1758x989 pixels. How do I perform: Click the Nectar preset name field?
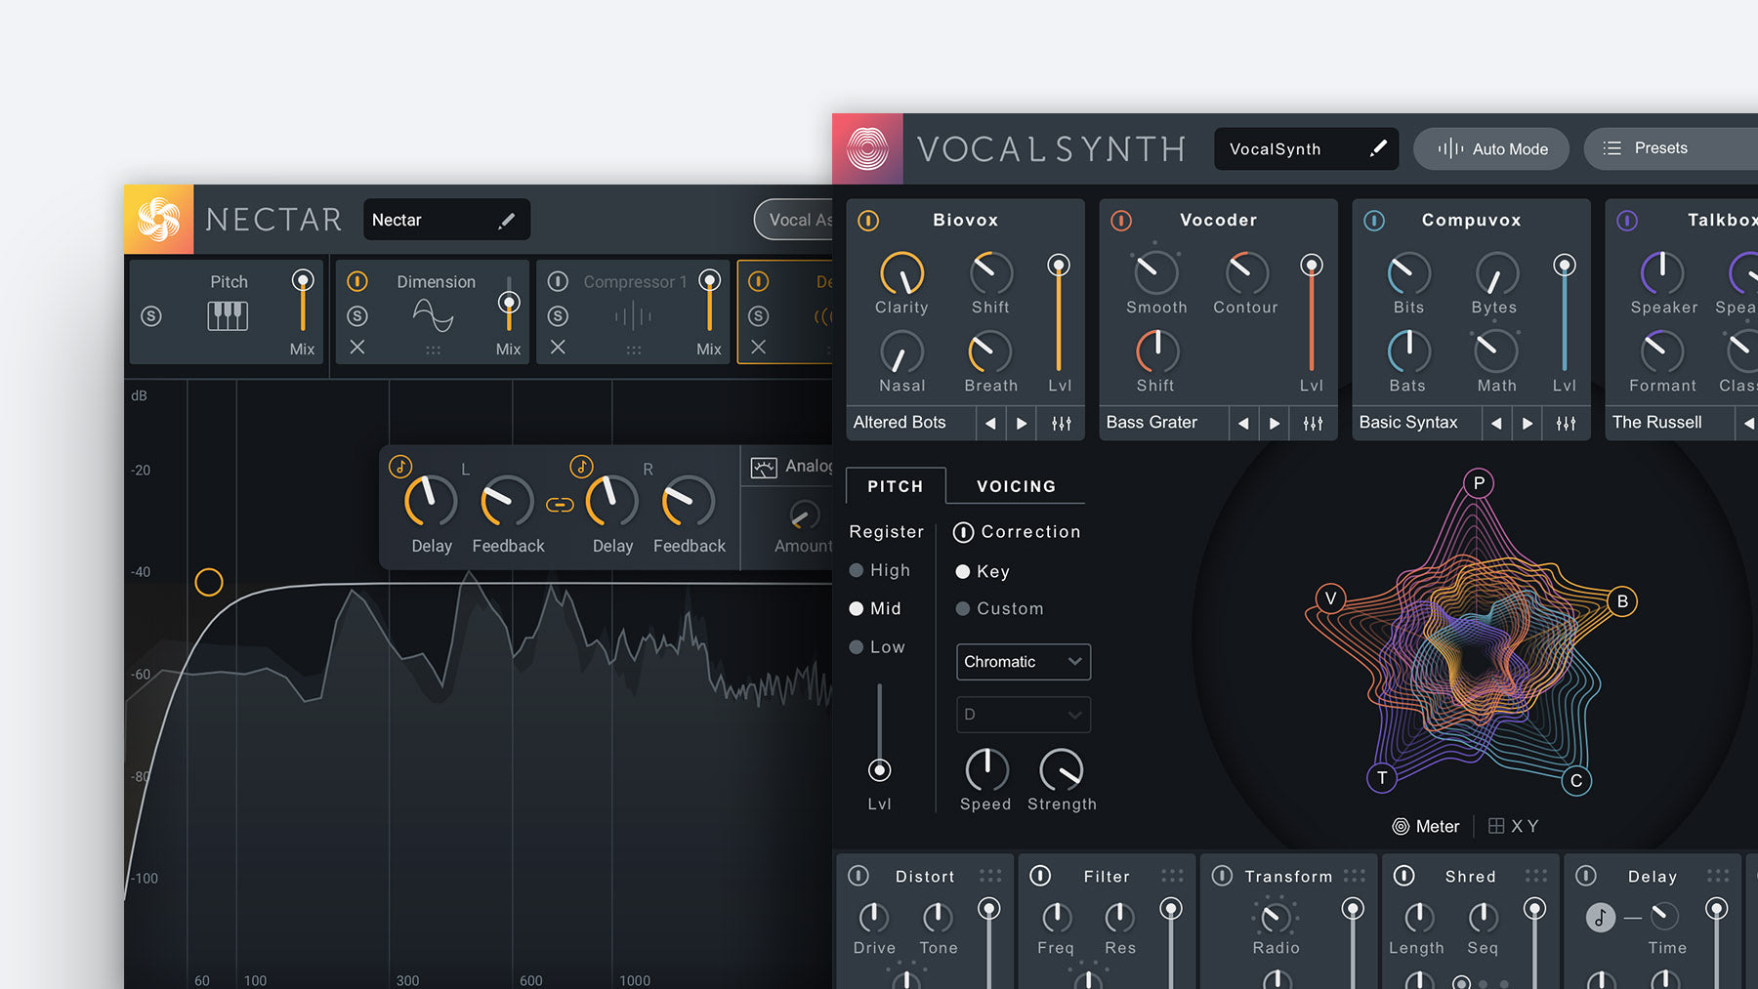pos(446,220)
